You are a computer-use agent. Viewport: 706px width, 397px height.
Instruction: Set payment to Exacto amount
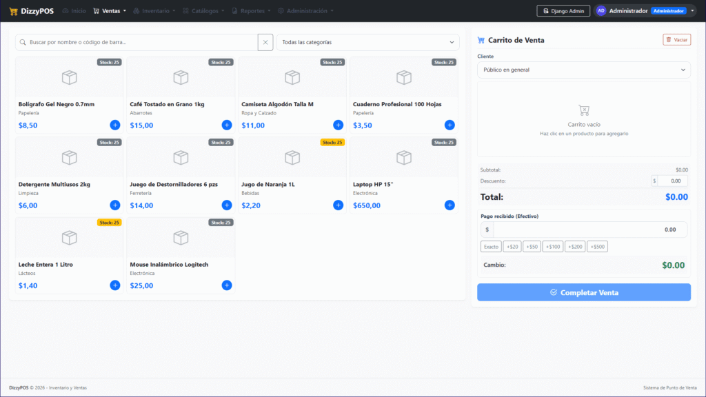pyautogui.click(x=491, y=247)
